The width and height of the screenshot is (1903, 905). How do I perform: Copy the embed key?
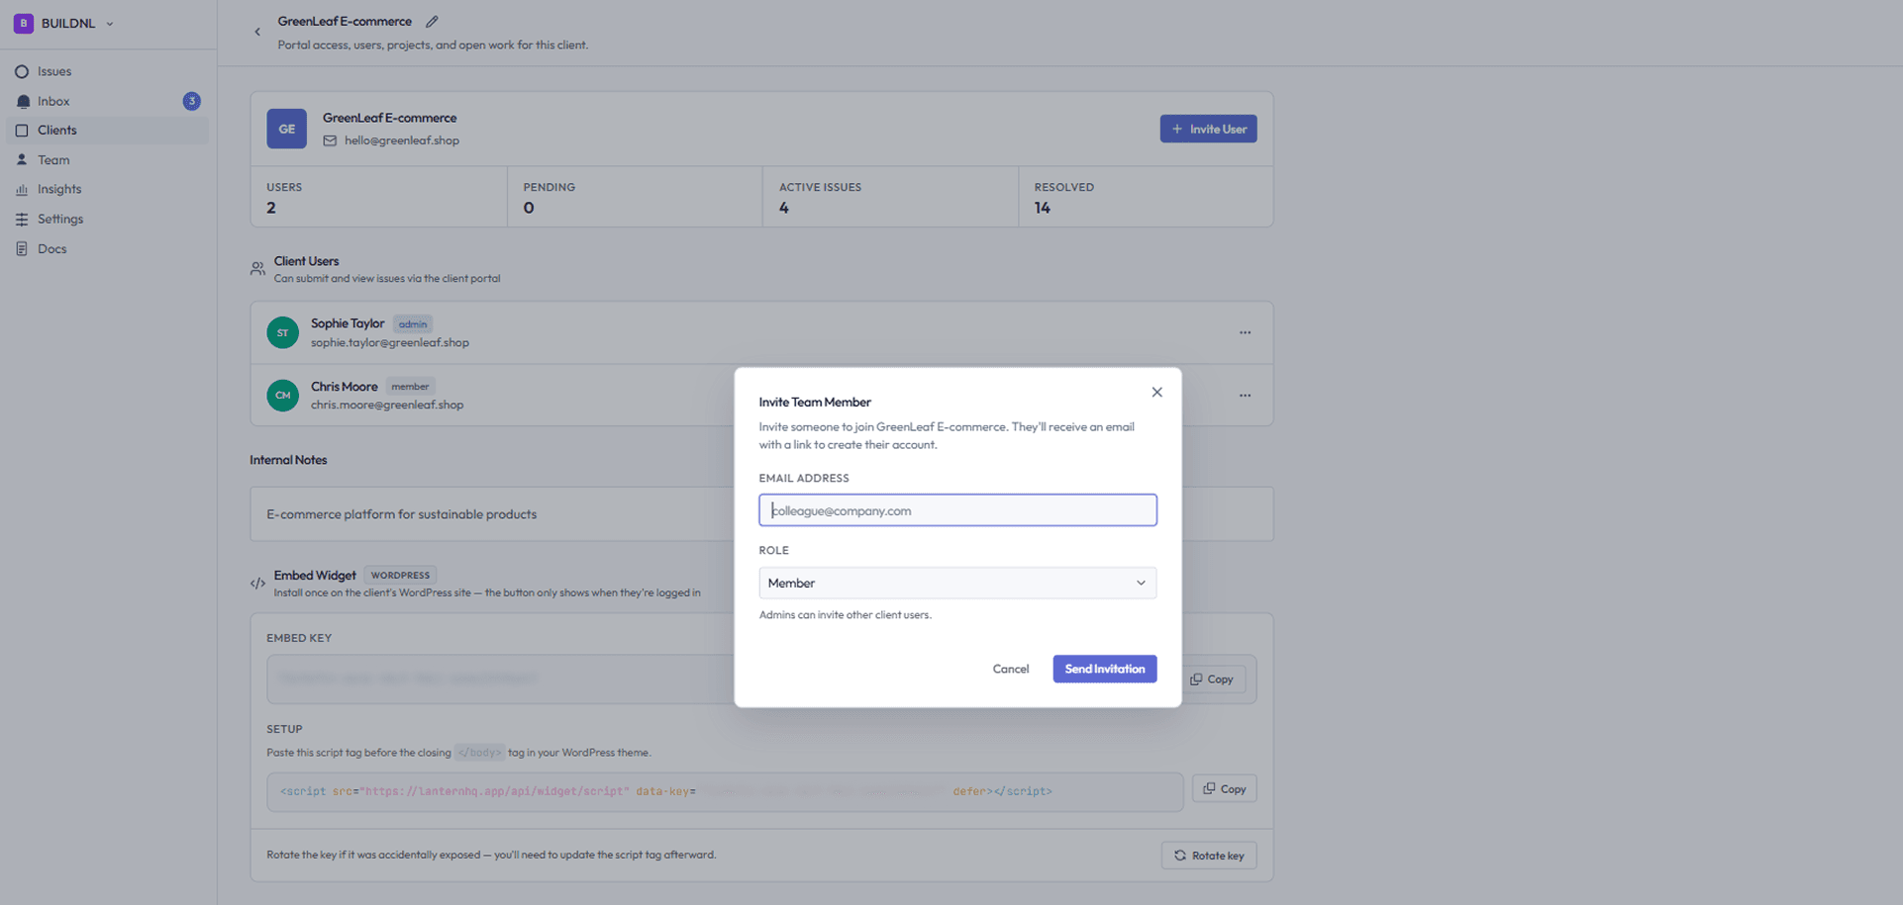click(x=1212, y=679)
